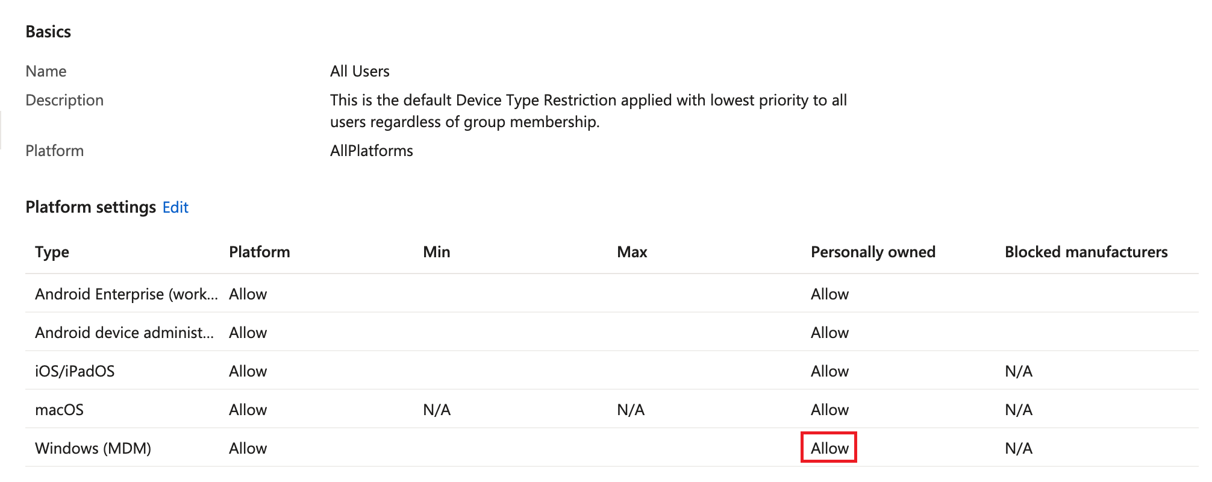Click the Platform settings section heading
This screenshot has height=482, width=1212.
[x=90, y=207]
